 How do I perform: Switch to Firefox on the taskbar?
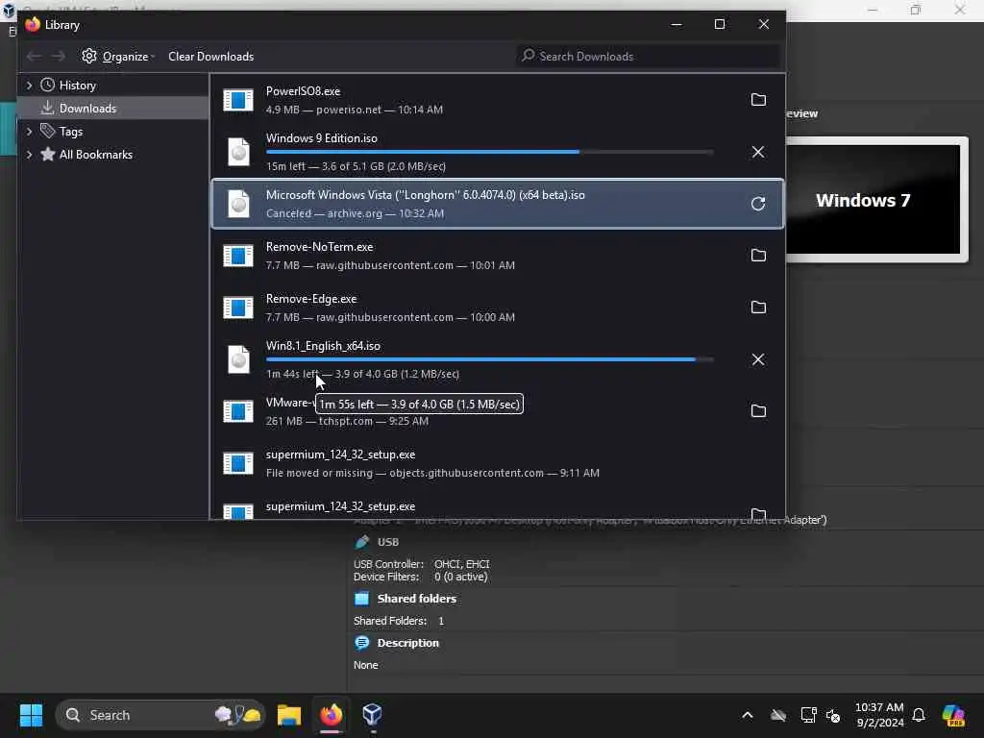[x=332, y=715]
